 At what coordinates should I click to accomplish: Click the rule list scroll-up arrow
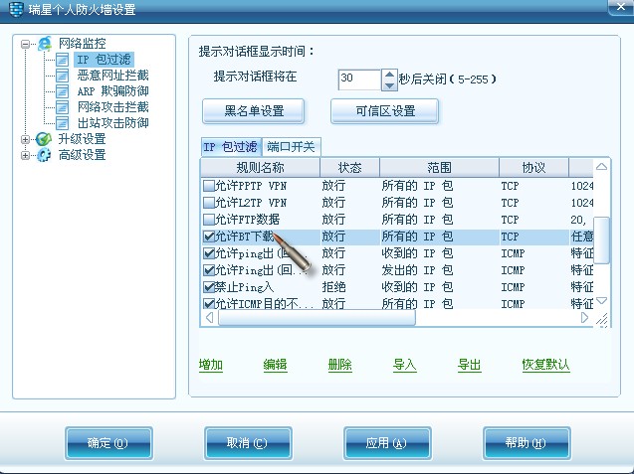pyautogui.click(x=601, y=167)
